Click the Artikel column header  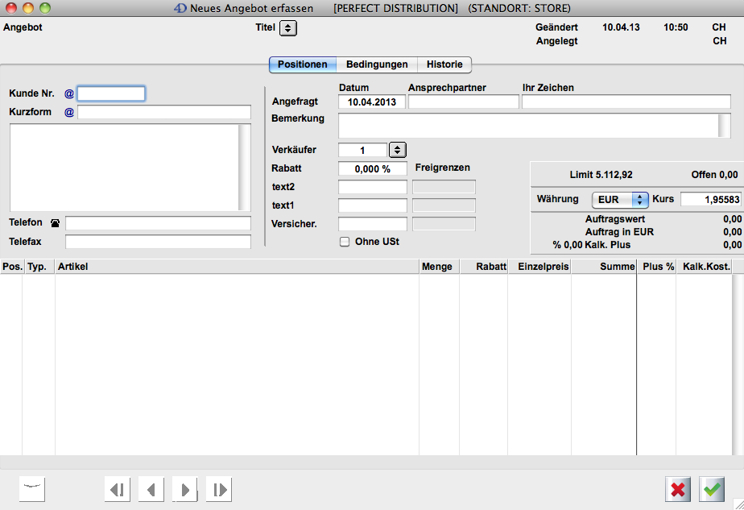tap(237, 267)
